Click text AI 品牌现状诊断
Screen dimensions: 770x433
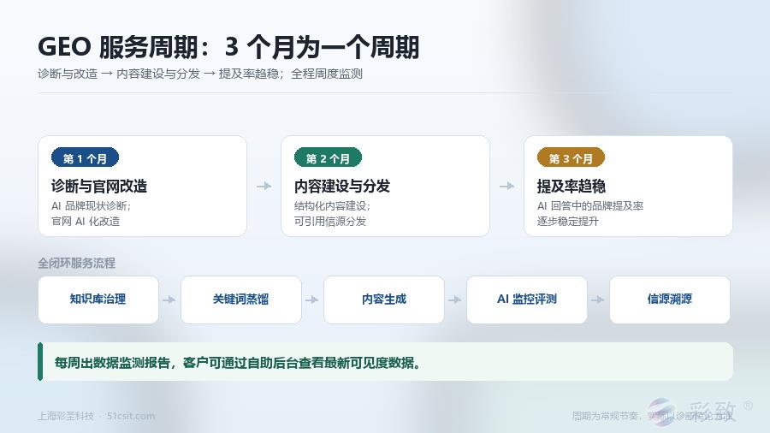(x=91, y=205)
